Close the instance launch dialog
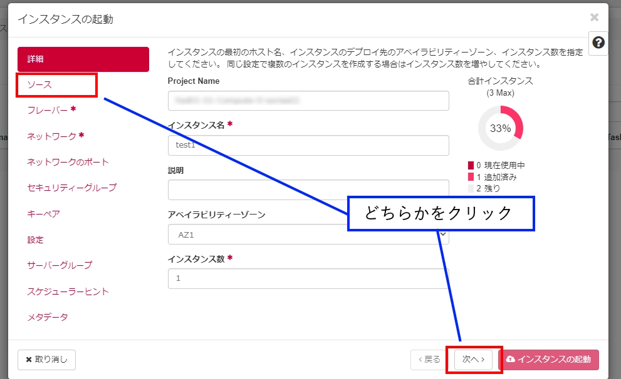 point(594,18)
